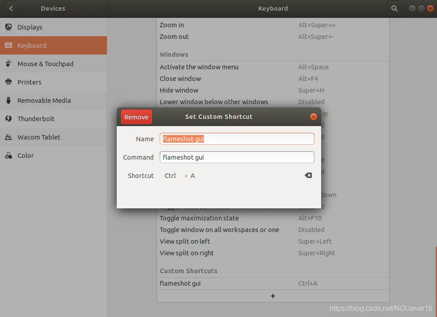Click the Printers icon in sidebar
This screenshot has width=437, height=317.
tap(8, 82)
